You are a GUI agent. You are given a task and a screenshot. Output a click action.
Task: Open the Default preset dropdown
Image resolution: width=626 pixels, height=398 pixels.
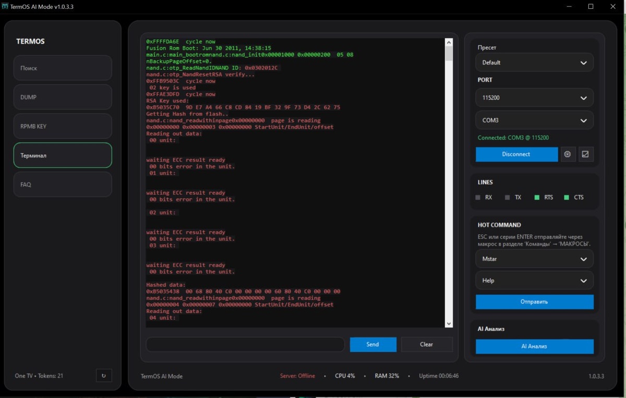point(534,63)
